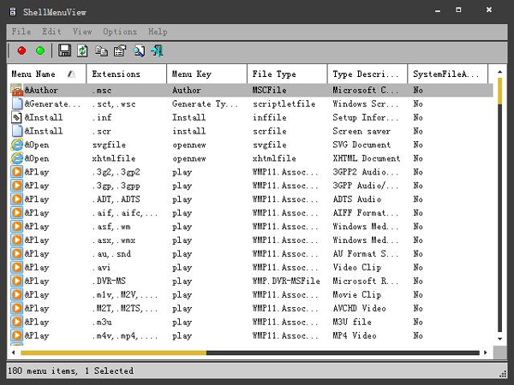
Task: Click media player icon of .DVR-MS row
Action: tap(17, 281)
